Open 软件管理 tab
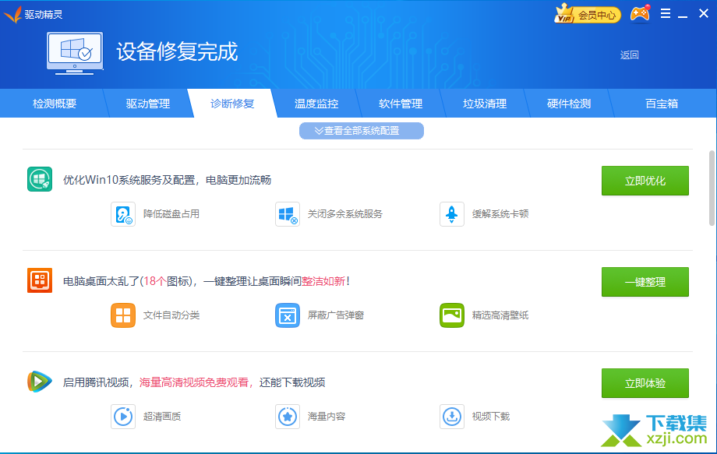Screen dimensions: 717x454 [x=400, y=104]
